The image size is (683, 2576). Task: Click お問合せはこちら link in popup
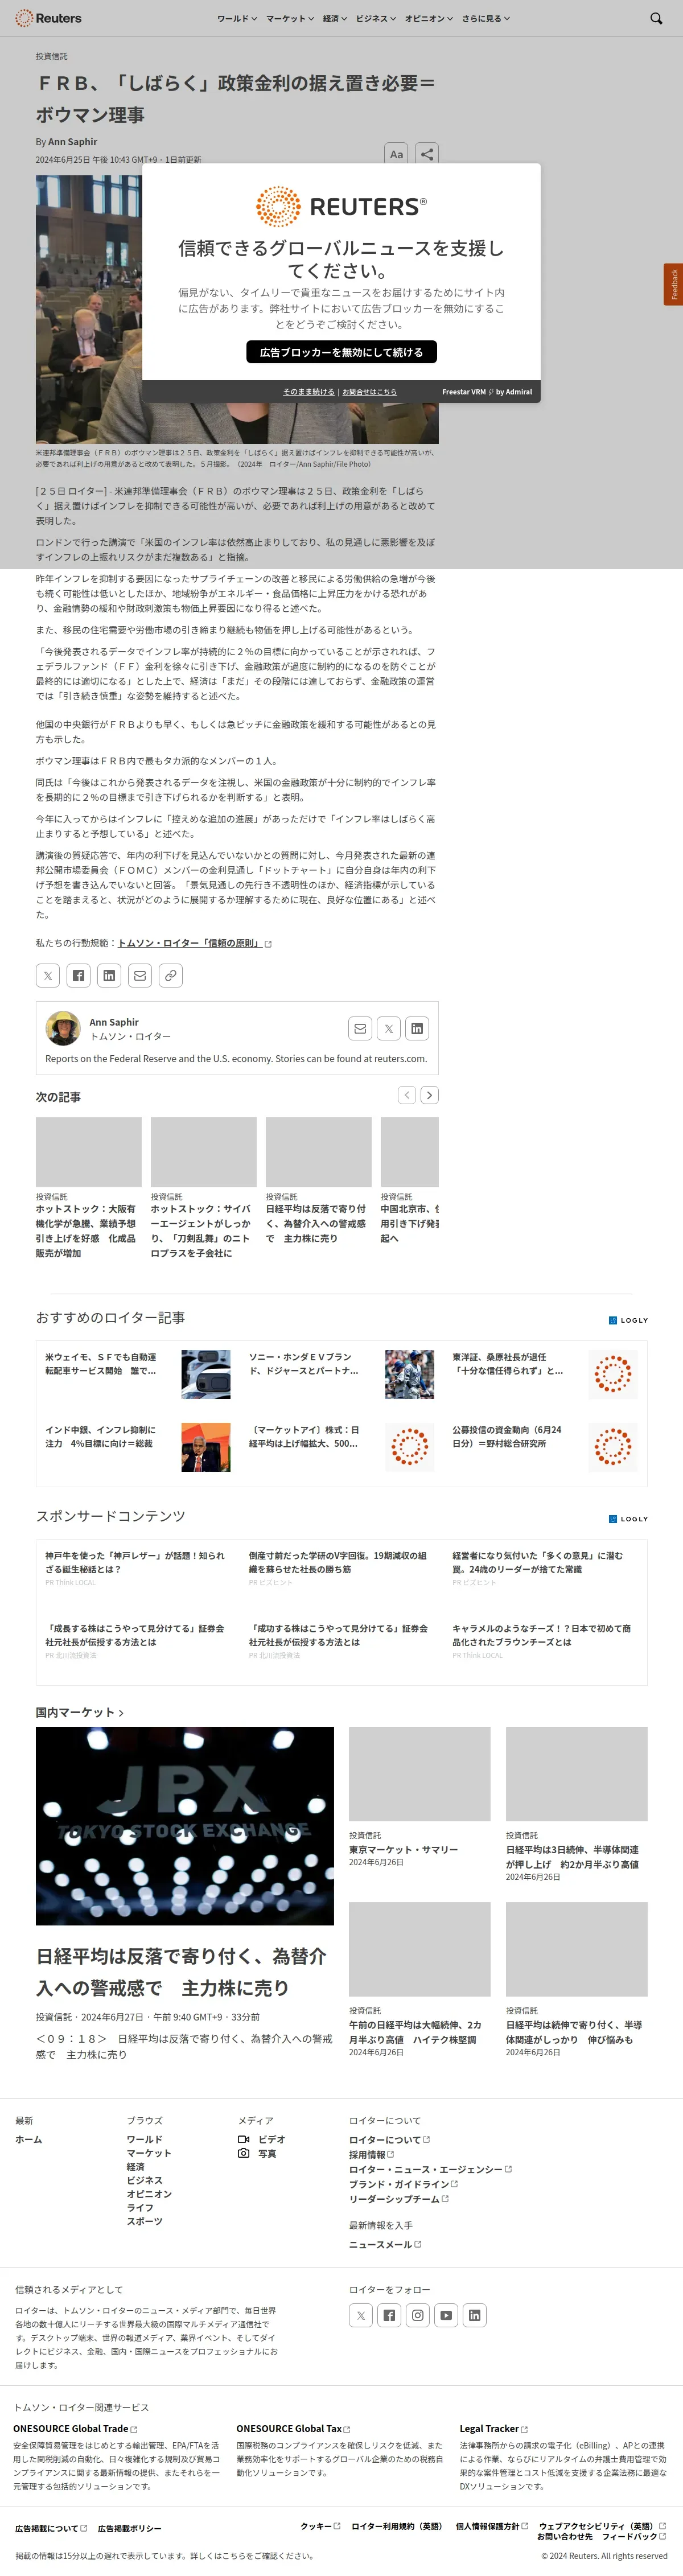[x=369, y=392]
